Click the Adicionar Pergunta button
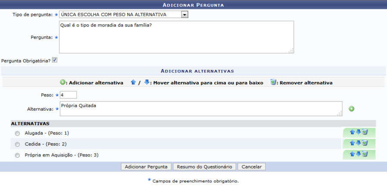387x186 pixels. point(146,167)
